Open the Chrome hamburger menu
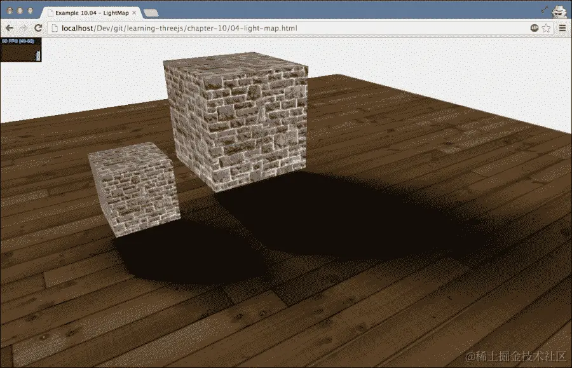The height and width of the screenshot is (368, 572). click(x=562, y=28)
